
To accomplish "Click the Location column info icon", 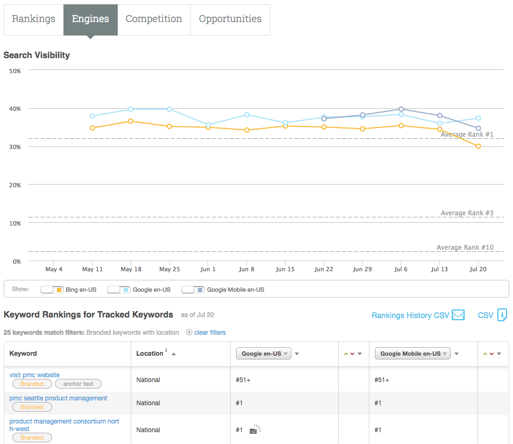I will point(166,351).
